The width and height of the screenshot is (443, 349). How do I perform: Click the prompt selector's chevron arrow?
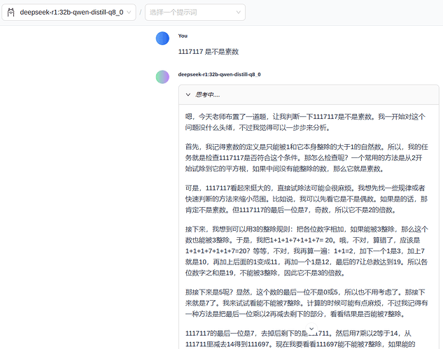(x=239, y=13)
